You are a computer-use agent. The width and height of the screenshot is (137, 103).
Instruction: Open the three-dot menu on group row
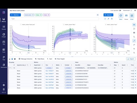point(135,68)
